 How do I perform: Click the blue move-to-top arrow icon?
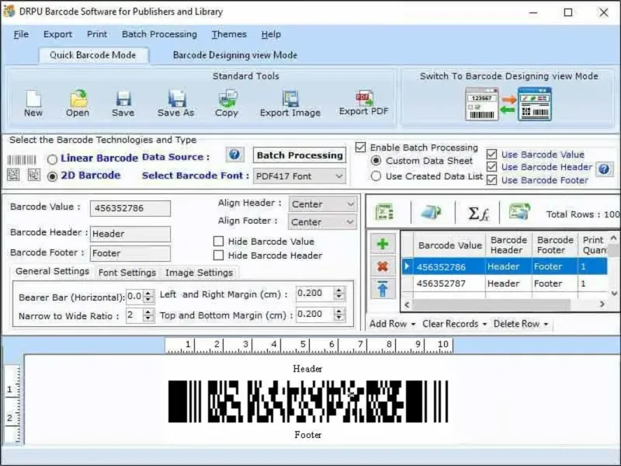pos(383,288)
